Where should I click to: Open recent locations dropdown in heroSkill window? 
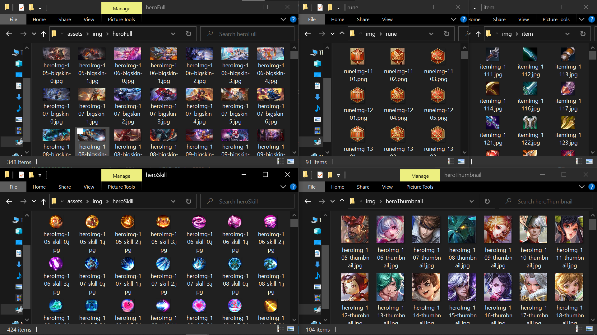click(x=34, y=201)
